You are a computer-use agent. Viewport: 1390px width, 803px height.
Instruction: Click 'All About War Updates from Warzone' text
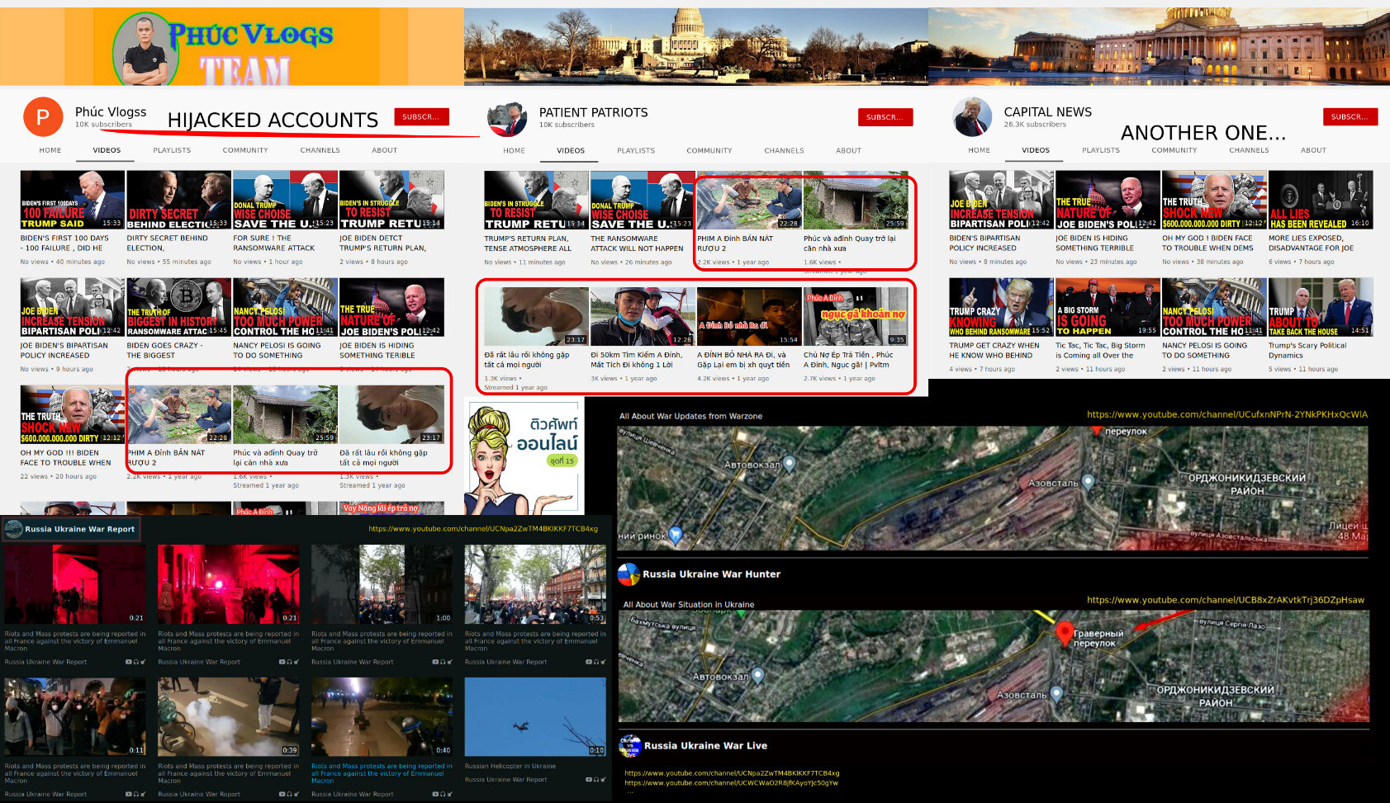[690, 416]
